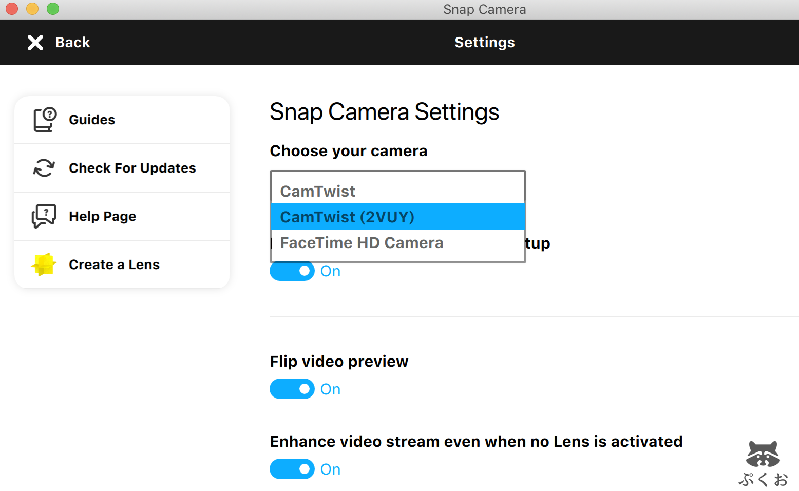The height and width of the screenshot is (491, 799).
Task: Click the X back icon
Action: pyautogui.click(x=35, y=43)
